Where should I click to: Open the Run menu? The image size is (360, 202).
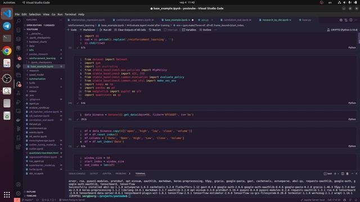[60, 14]
